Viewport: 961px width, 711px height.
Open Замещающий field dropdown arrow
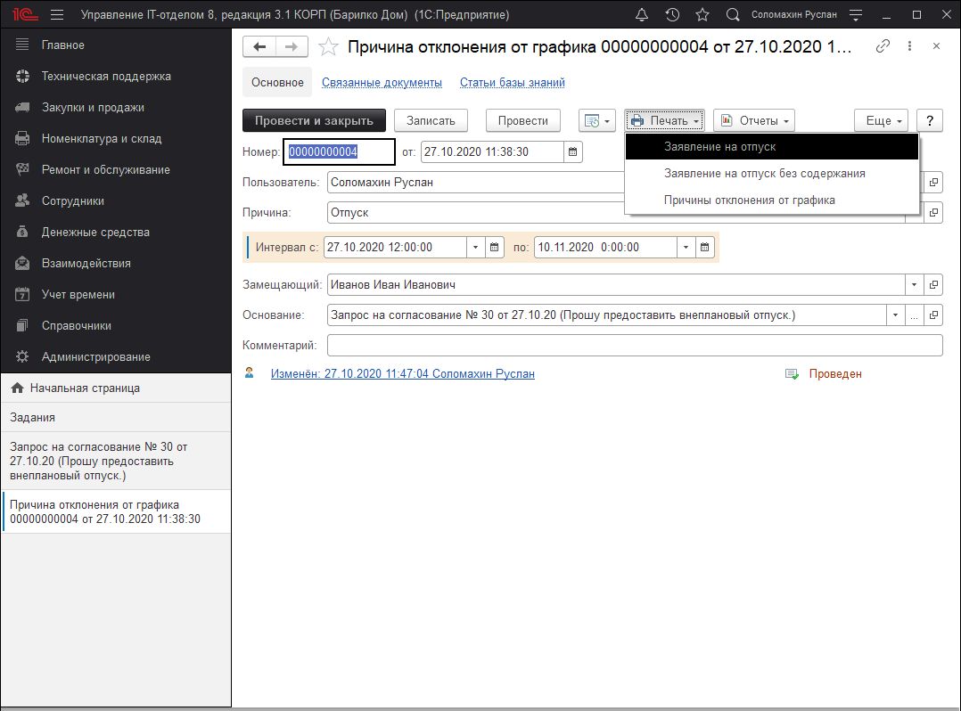pos(914,285)
